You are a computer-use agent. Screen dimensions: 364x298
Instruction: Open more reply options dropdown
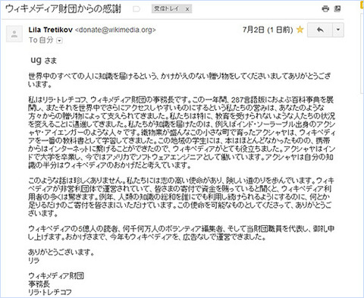point(338,30)
